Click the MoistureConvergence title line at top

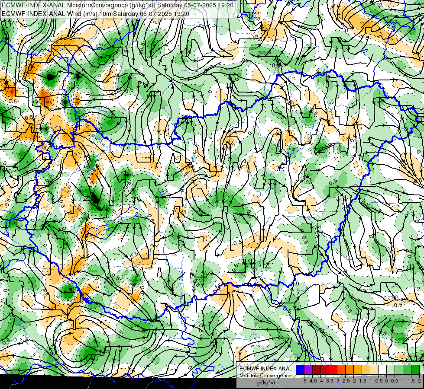pos(118,5)
